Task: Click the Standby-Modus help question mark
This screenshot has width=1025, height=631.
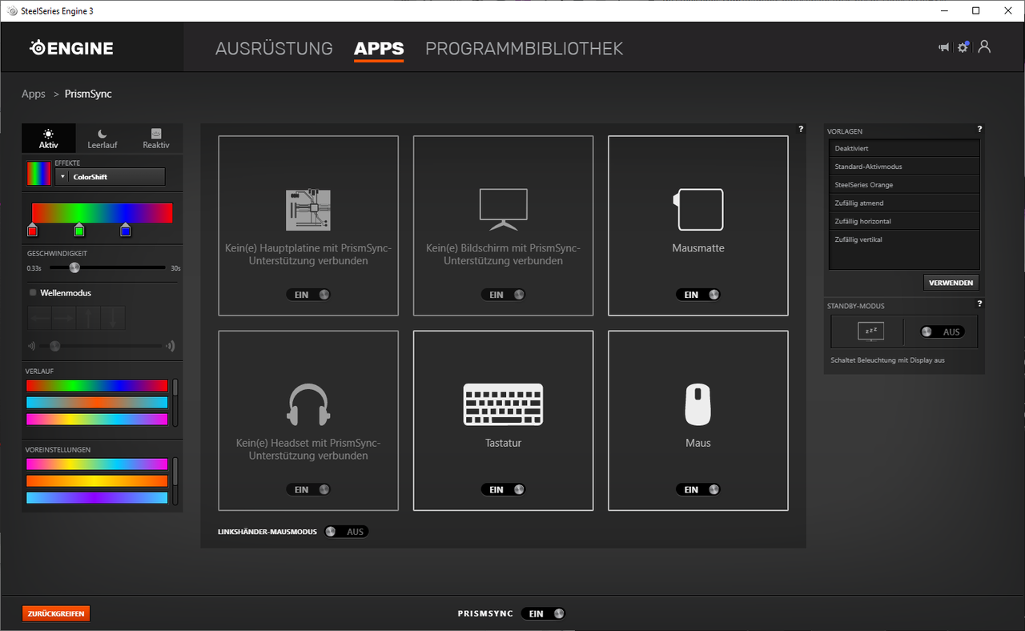Action: 979,303
